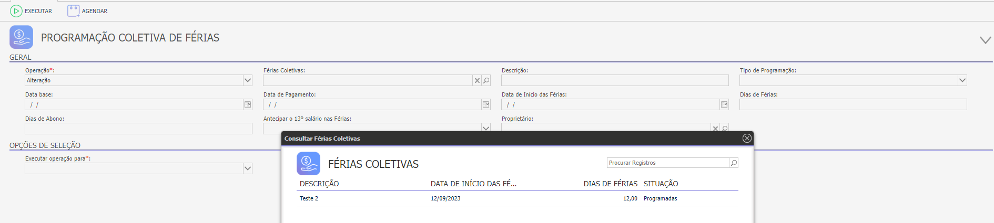Open Férias Coletivas lookup magnifier icon
The height and width of the screenshot is (223, 994).
[486, 80]
